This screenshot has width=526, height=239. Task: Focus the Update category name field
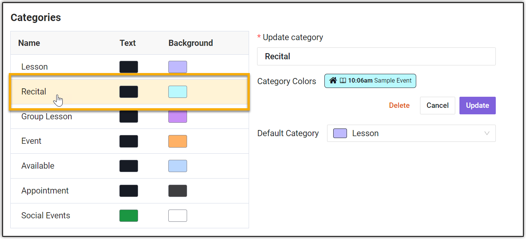point(376,57)
